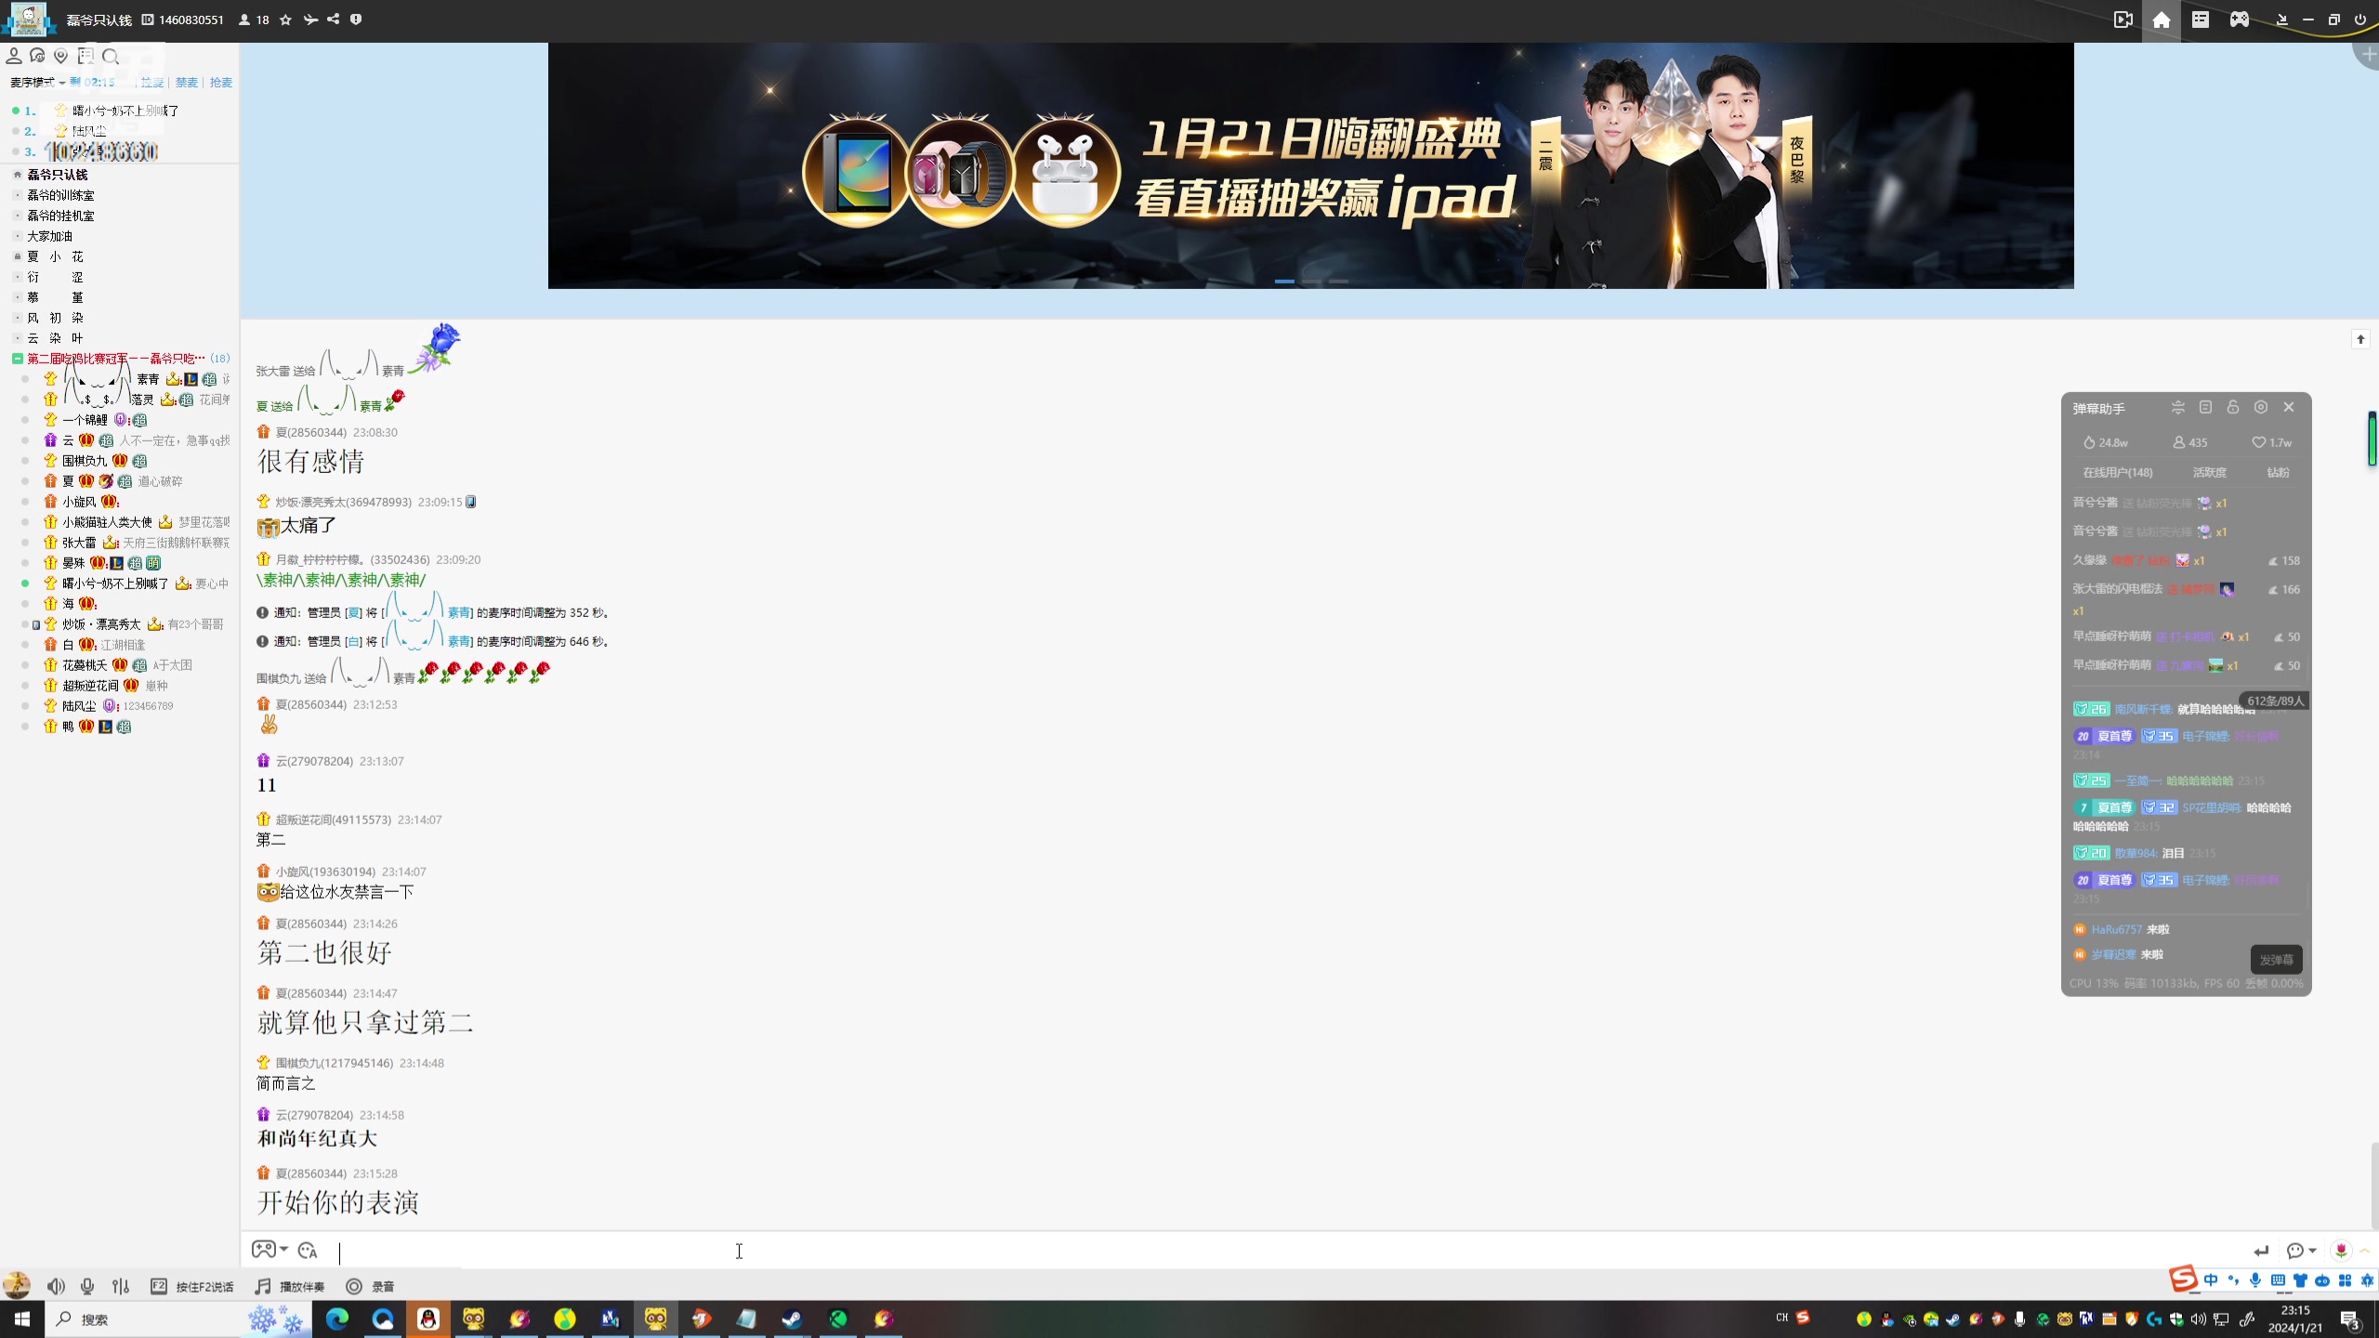Screen dimensions: 2379x1338
Task: Click 拉麦 link
Action: coord(152,83)
